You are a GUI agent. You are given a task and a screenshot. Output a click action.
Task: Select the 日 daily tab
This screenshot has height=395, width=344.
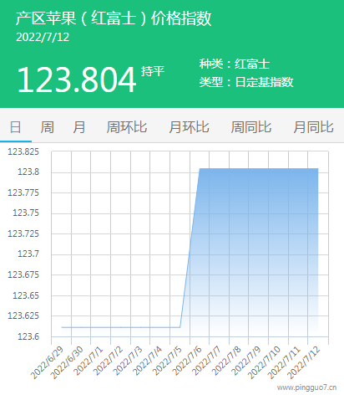[x=16, y=127]
